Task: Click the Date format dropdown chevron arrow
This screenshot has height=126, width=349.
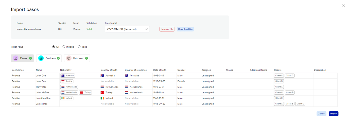Action: [146, 29]
